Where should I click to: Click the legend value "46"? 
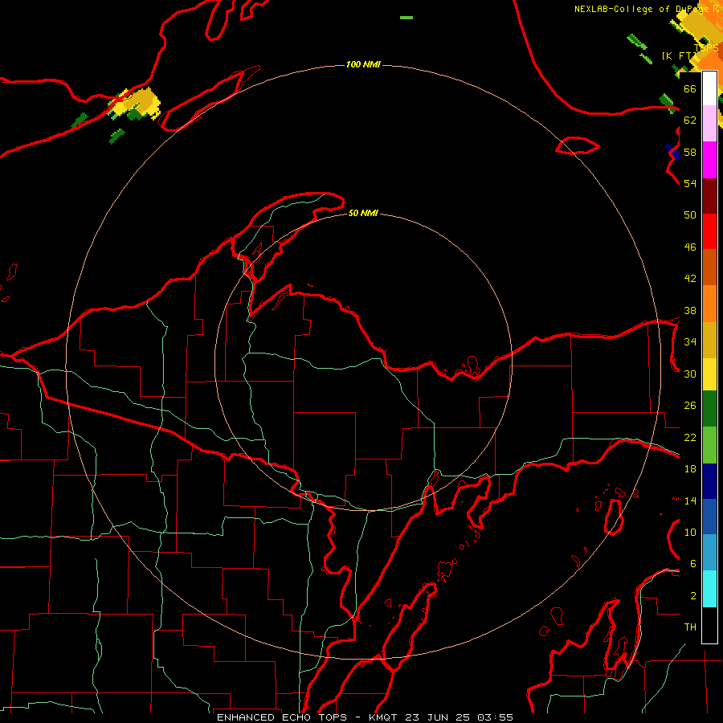(690, 247)
